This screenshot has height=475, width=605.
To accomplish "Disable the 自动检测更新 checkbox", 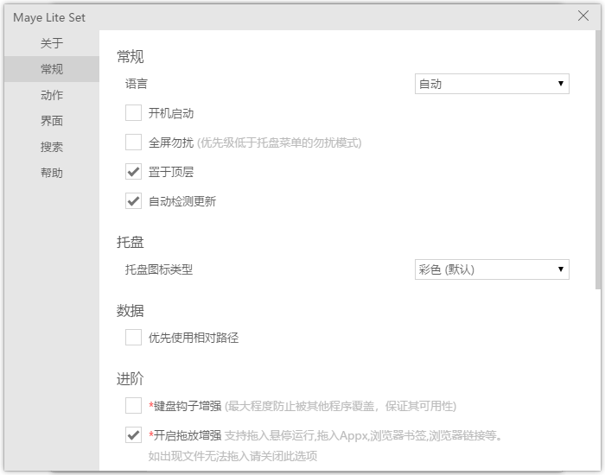I will coord(133,201).
